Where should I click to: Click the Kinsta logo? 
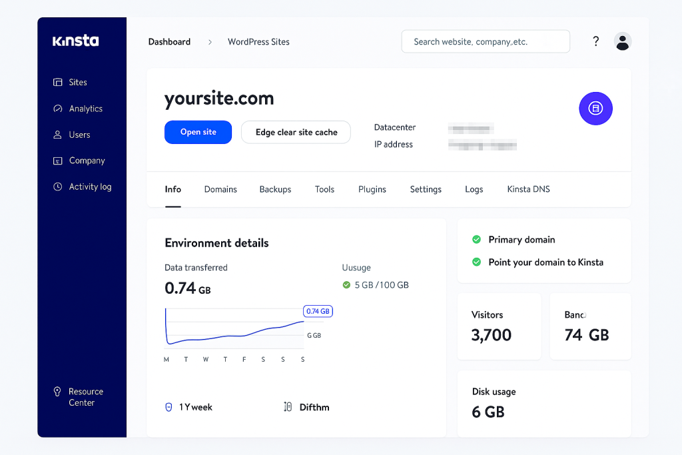[75, 41]
